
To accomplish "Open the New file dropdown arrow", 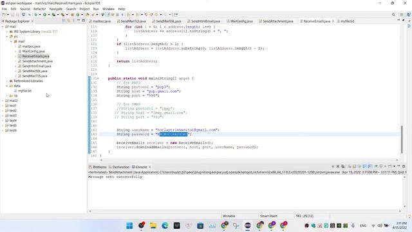I will (x=8, y=15).
